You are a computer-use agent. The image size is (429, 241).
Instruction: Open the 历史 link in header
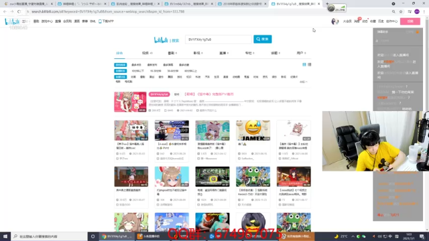[381, 21]
